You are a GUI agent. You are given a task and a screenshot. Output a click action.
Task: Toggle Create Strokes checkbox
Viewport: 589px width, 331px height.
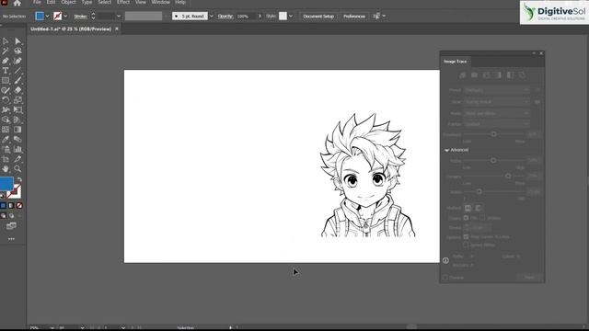(482, 218)
